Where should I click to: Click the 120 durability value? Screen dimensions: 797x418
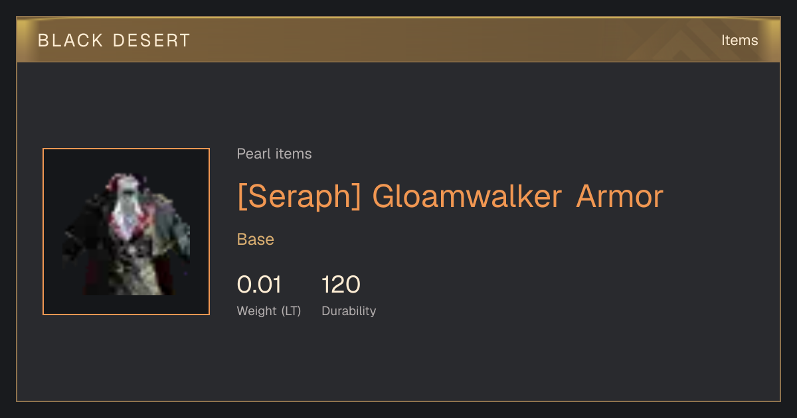(x=341, y=285)
